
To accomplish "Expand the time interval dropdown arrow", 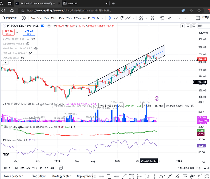I will tap(103, 18).
